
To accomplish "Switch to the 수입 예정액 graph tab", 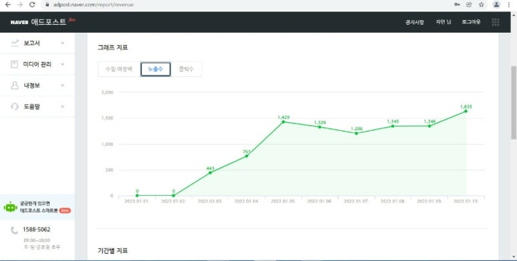I will click(x=118, y=69).
